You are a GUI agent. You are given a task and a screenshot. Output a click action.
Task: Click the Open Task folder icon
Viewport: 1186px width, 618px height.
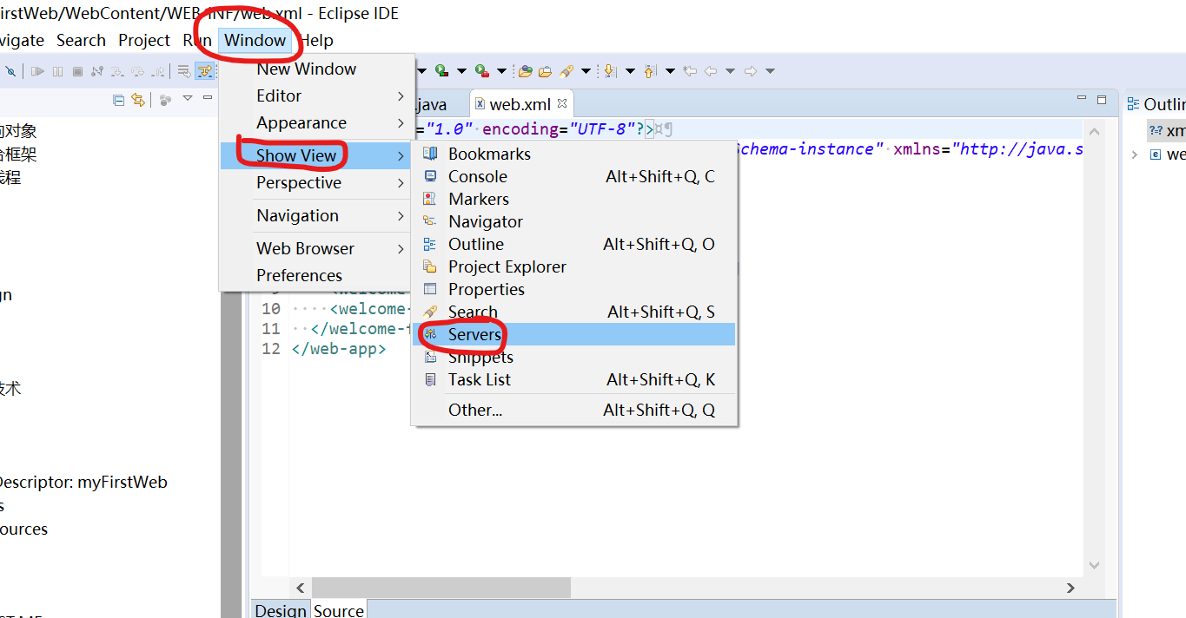click(545, 71)
